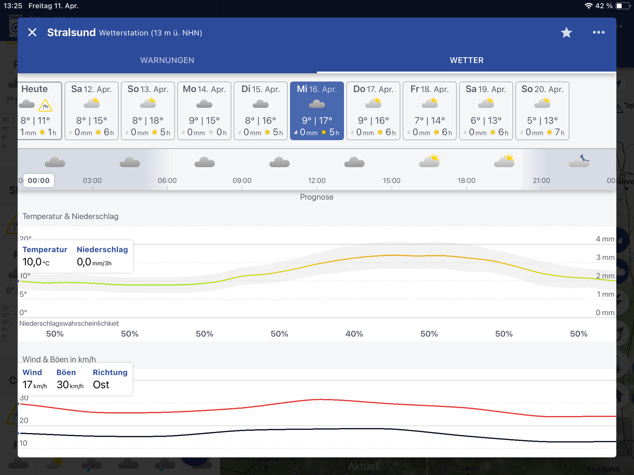Viewport: 634px width, 475px height.
Task: Select the Wetter tab
Action: point(466,60)
